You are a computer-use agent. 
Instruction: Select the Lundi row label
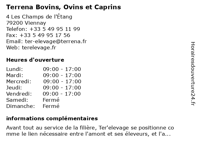pyautogui.click(x=15, y=69)
